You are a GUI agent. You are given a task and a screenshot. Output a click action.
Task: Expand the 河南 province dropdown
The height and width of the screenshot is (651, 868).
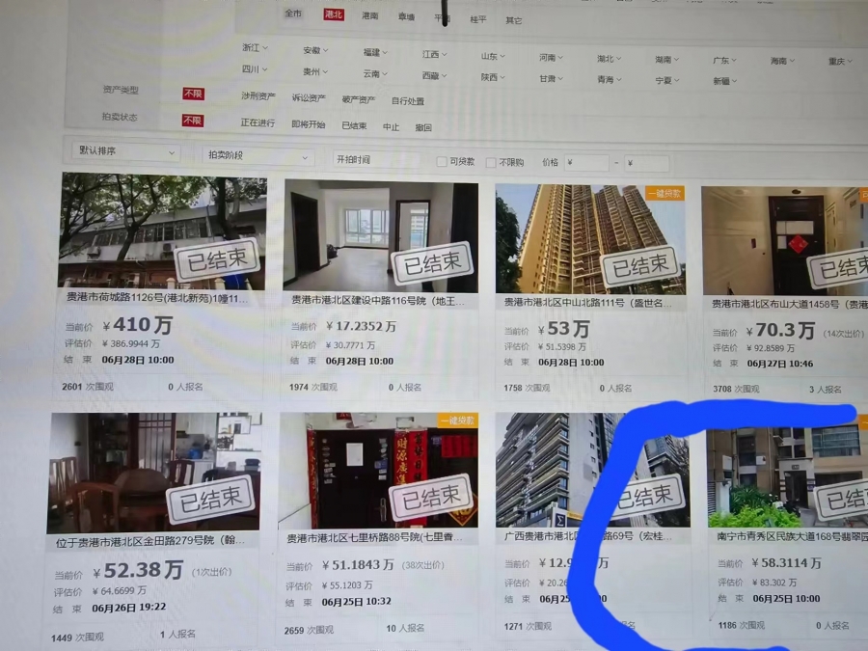point(551,58)
